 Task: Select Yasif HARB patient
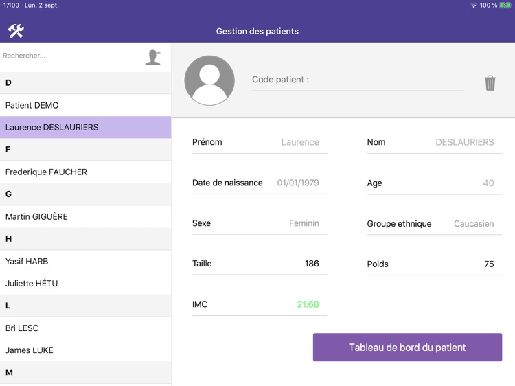(85, 261)
